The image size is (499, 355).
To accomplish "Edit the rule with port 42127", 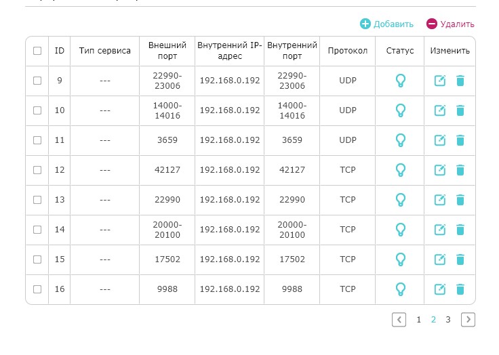I will pyautogui.click(x=440, y=170).
